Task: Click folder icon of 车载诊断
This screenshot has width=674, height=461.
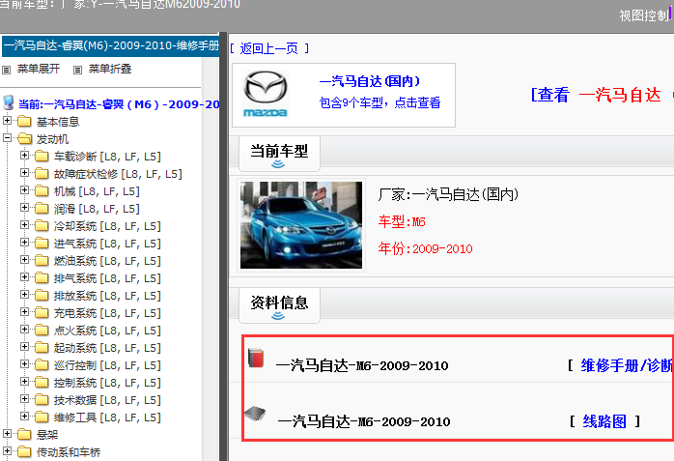Action: tap(42, 157)
